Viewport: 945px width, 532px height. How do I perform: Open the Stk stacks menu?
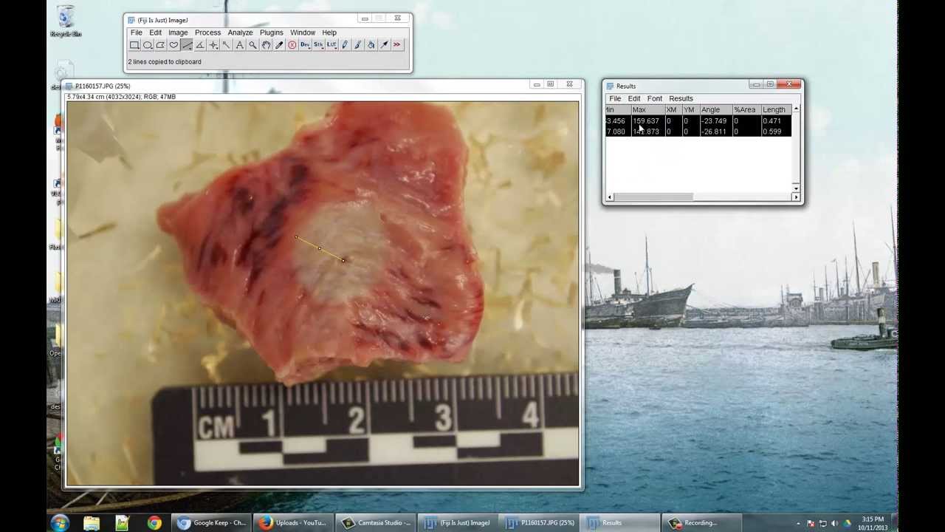coord(318,45)
